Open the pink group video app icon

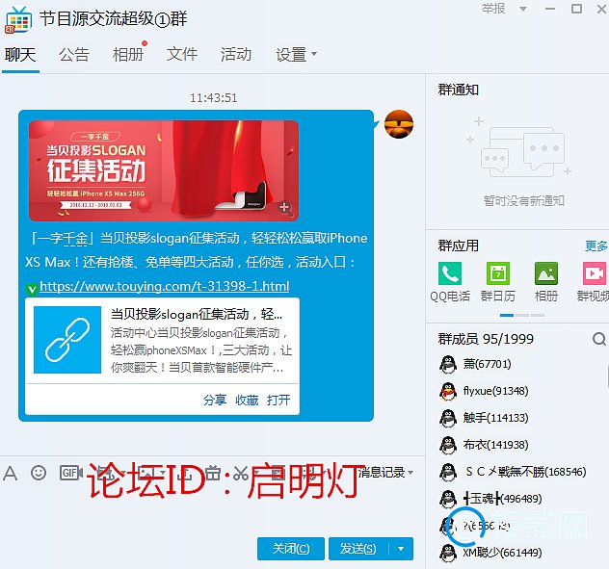[595, 273]
